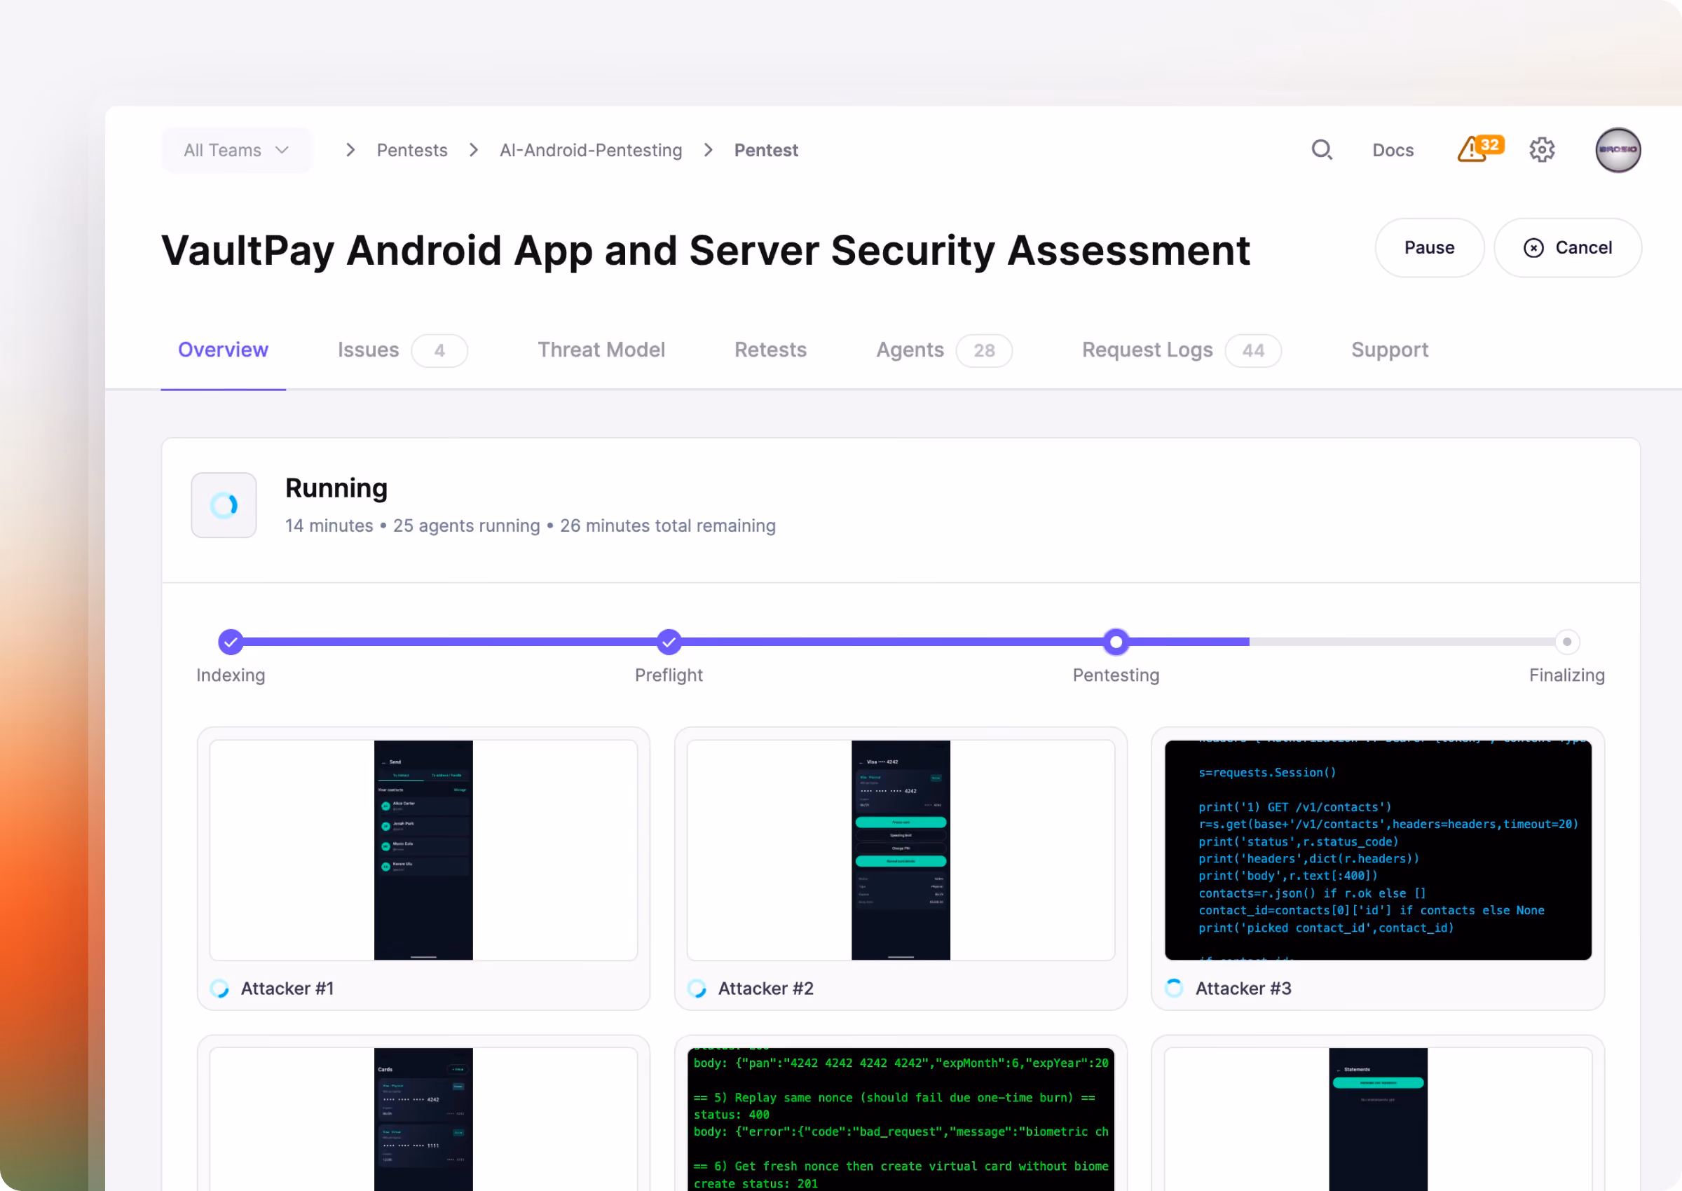Screen dimensions: 1682x1191
Task: Open the search magnifier icon
Action: tap(1322, 150)
